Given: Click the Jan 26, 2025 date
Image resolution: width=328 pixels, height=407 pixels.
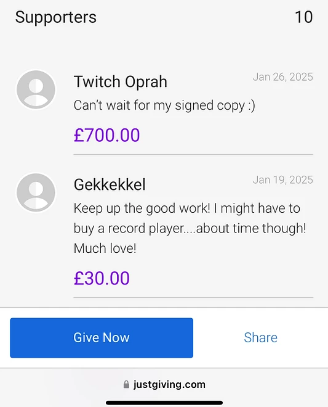Looking at the screenshot, I should click(x=283, y=77).
